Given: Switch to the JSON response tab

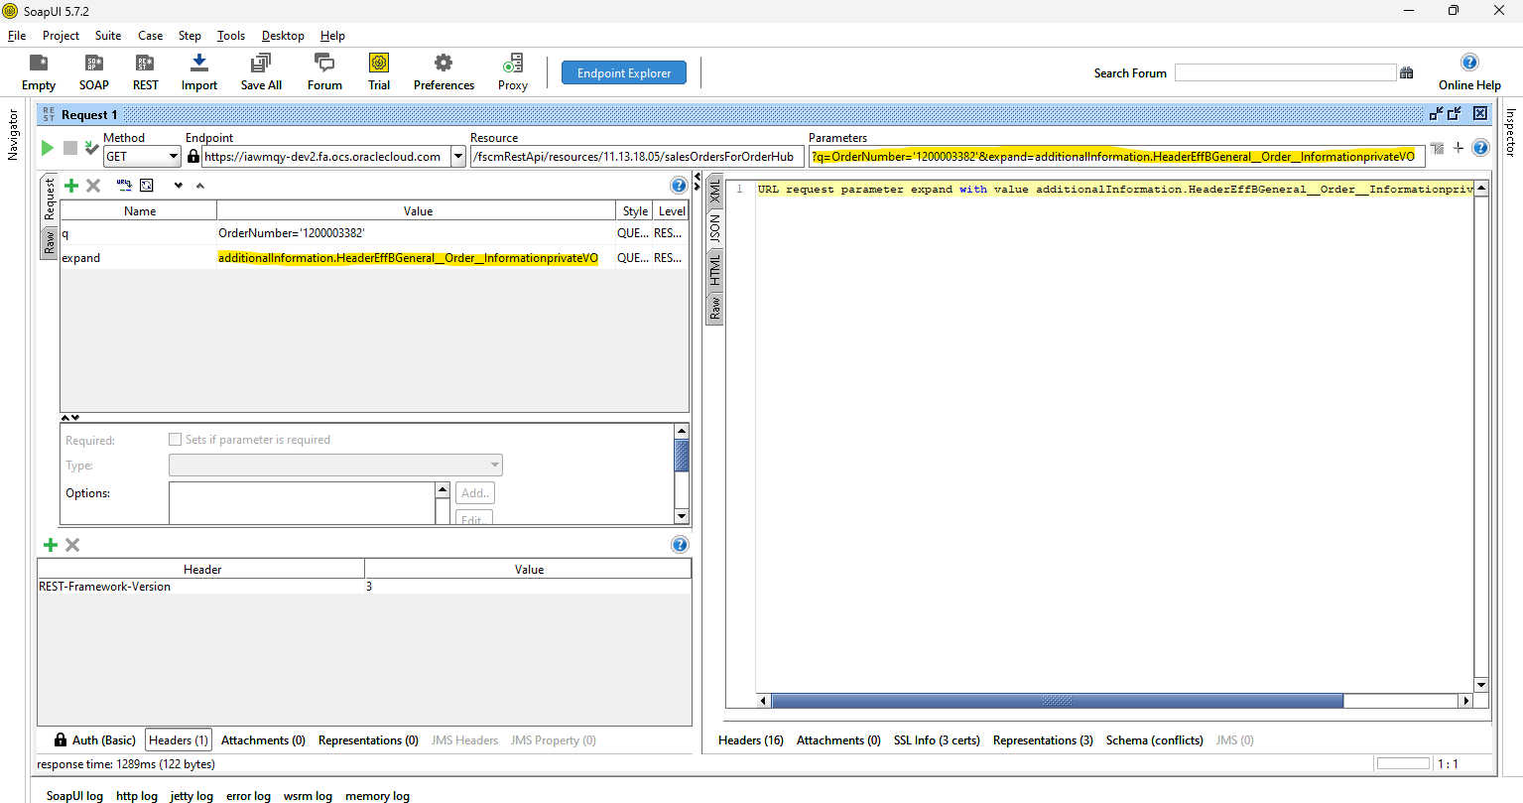Looking at the screenshot, I should click(x=715, y=229).
